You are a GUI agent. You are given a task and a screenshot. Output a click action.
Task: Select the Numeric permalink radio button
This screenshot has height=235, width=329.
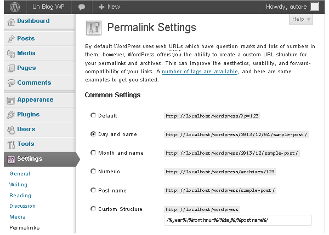(x=93, y=172)
